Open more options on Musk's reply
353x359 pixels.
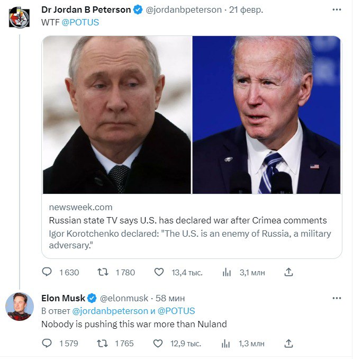(337, 298)
